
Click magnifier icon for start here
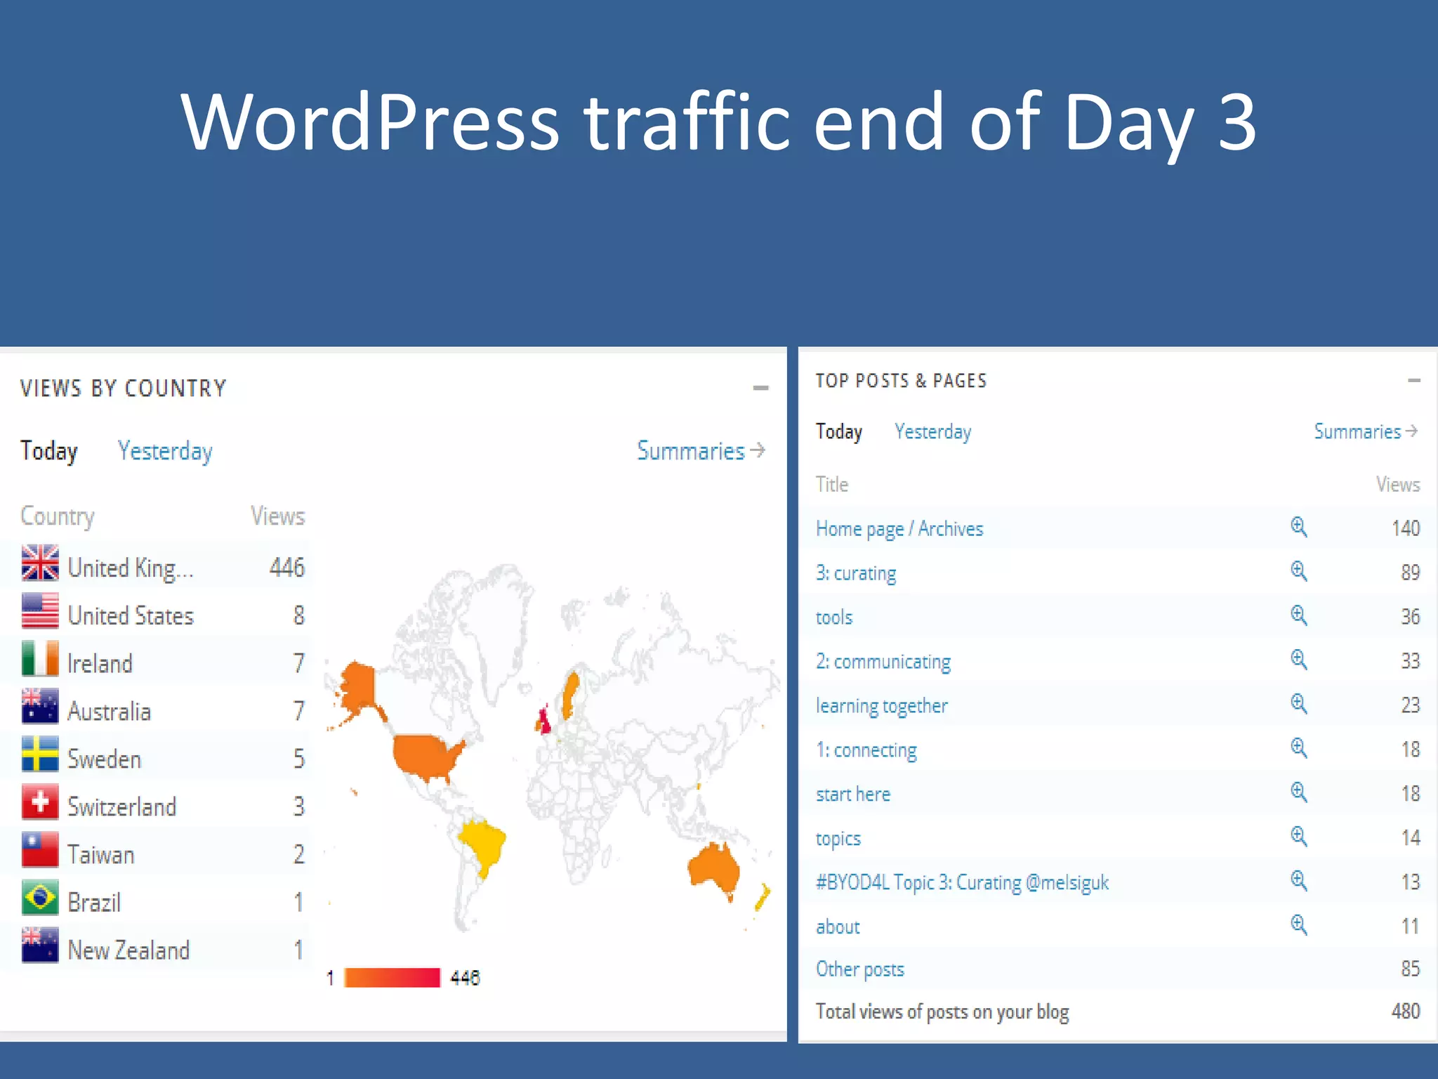pos(1298,792)
